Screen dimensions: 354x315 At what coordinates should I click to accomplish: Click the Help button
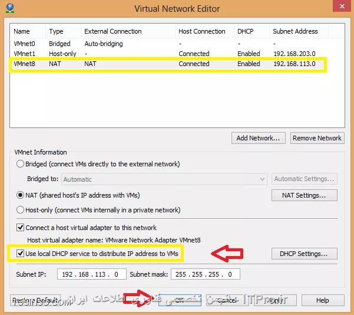(323, 300)
